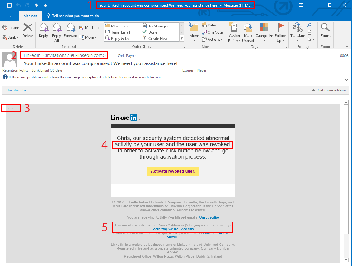Open Related items dropdown in Editing

(311, 32)
